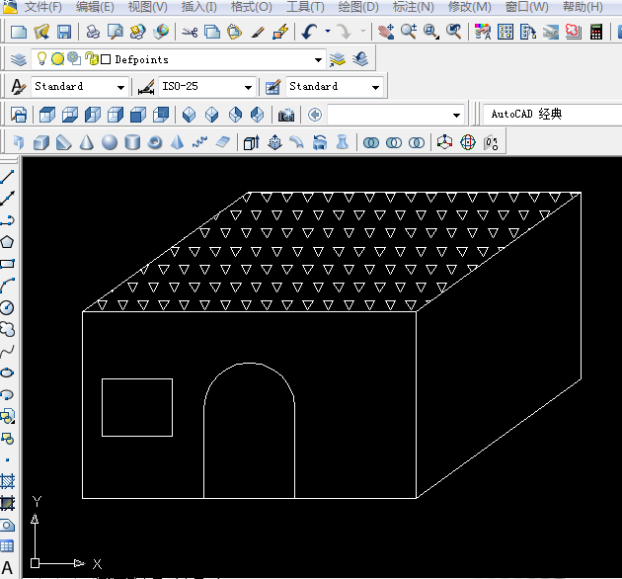Toggle layer freeze sun icon
The height and width of the screenshot is (579, 622).
click(57, 58)
